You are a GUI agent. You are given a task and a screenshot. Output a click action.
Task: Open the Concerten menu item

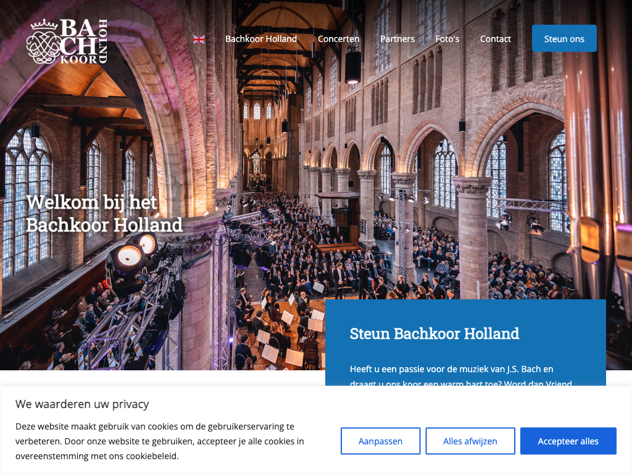coord(339,39)
